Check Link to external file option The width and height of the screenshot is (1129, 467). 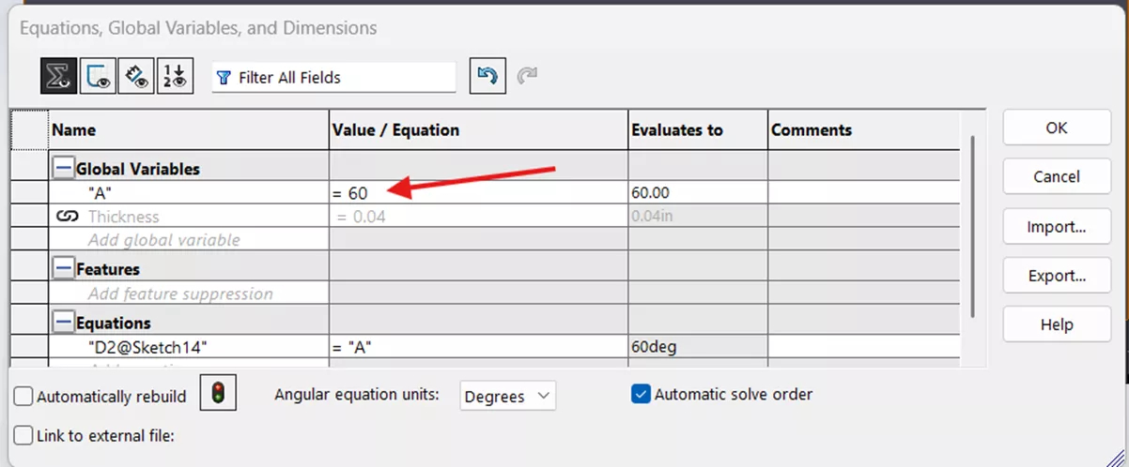click(x=24, y=436)
